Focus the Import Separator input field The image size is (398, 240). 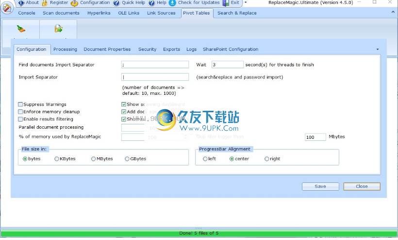pos(155,77)
